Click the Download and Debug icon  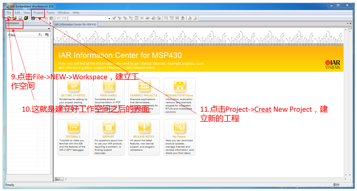pos(190,18)
